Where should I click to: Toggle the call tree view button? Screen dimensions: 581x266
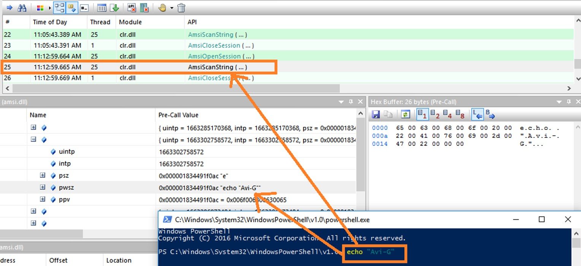(59, 8)
